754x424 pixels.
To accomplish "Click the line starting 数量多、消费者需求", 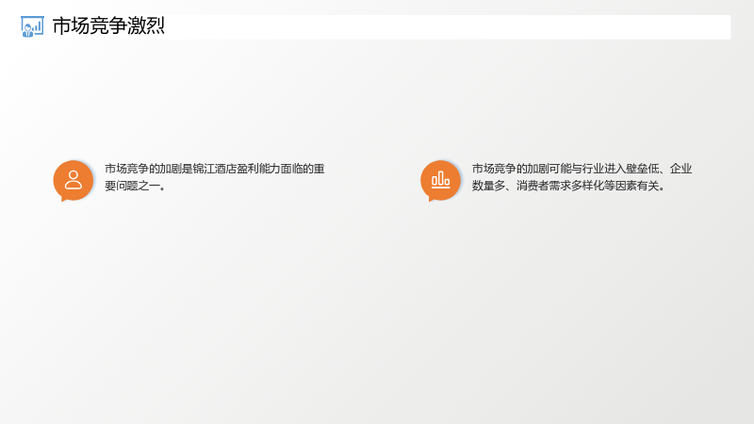I will 569,186.
